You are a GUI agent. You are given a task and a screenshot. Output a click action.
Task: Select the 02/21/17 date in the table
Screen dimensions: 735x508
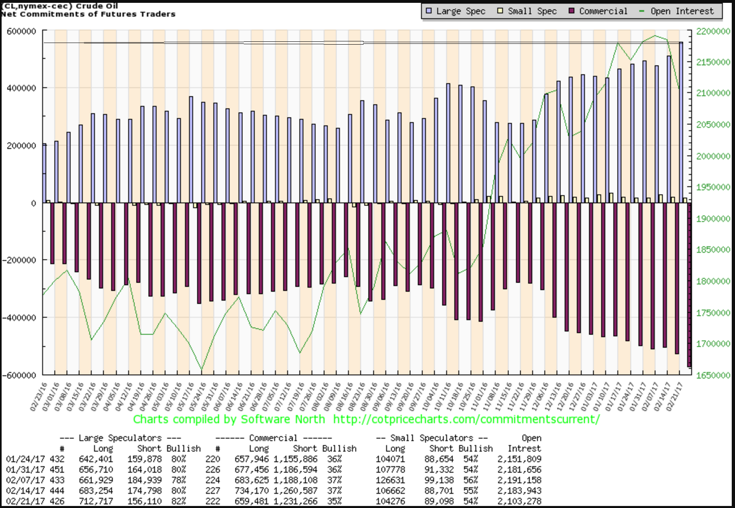26,502
